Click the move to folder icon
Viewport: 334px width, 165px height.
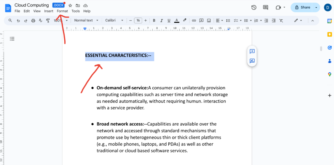78,6
